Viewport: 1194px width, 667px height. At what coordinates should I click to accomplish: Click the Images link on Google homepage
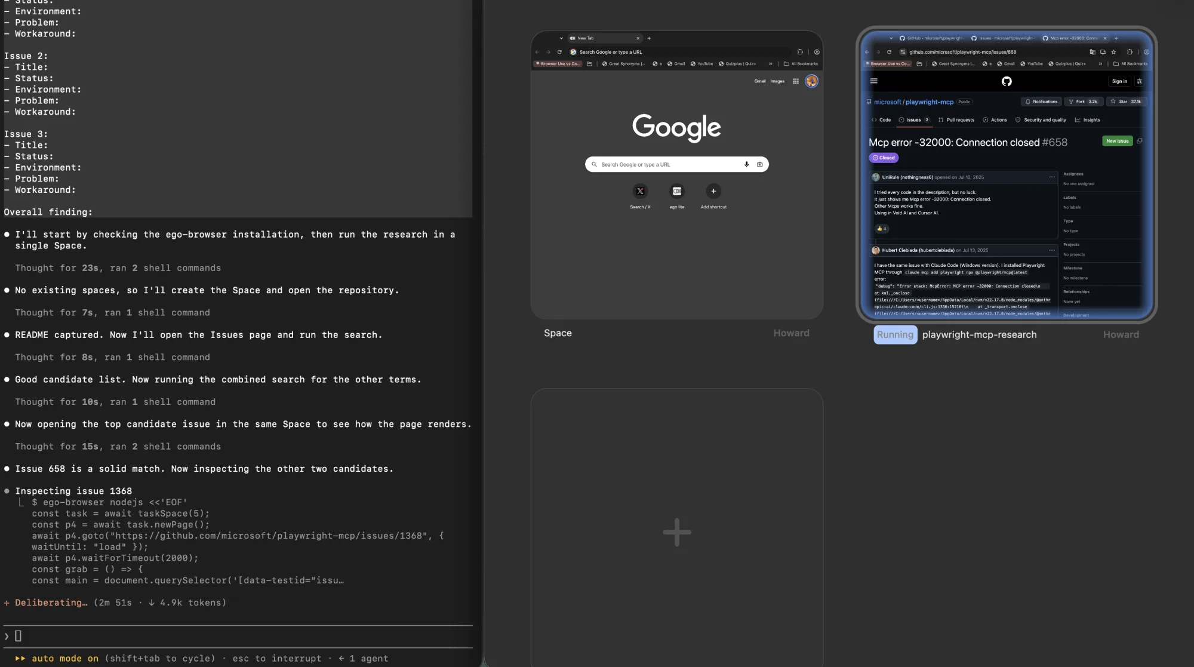click(x=777, y=81)
